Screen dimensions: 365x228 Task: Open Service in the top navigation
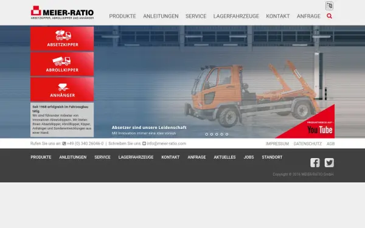point(196,16)
